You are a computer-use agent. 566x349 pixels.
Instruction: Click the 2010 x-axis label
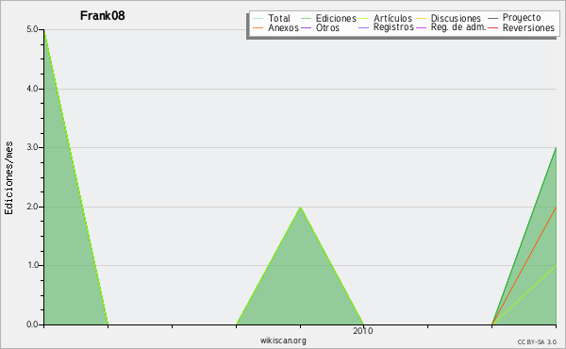point(363,331)
